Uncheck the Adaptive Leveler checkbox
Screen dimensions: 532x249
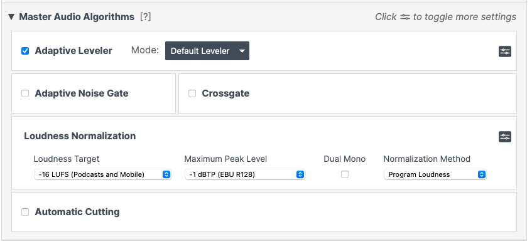click(25, 51)
